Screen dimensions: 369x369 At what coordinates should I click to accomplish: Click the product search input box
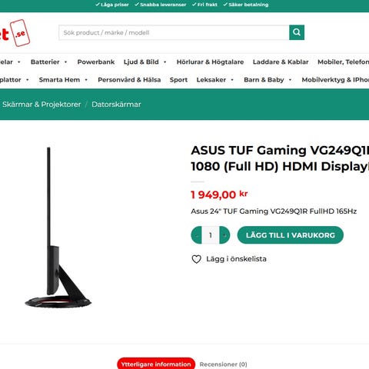click(x=174, y=32)
